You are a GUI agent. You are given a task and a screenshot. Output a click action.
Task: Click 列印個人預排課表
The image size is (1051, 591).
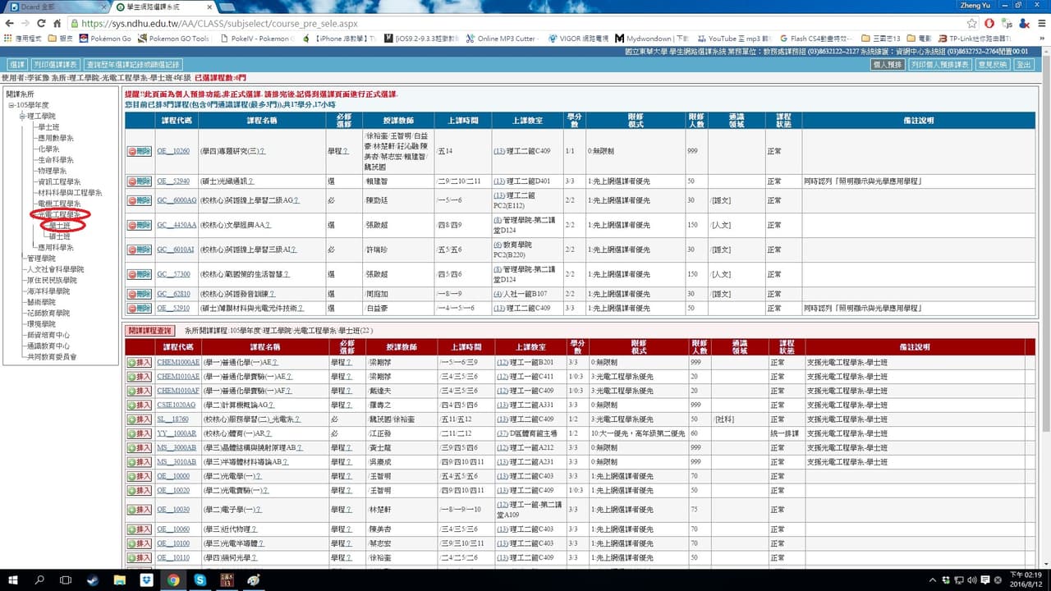[x=940, y=64]
